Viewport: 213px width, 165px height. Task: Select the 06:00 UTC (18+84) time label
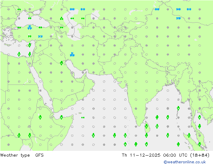(186, 155)
